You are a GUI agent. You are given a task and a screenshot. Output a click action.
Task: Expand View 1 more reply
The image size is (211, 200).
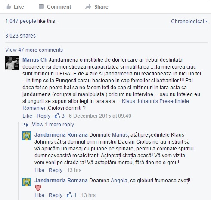pyautogui.click(x=53, y=125)
